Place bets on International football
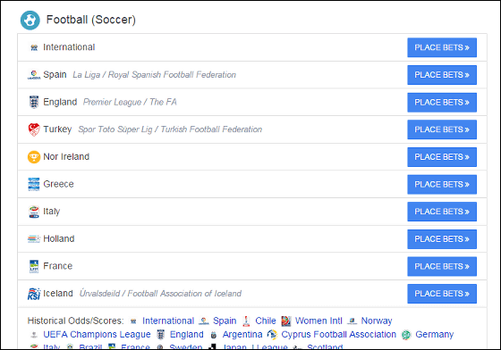Screen dimensions: 501x350 pyautogui.click(x=442, y=47)
